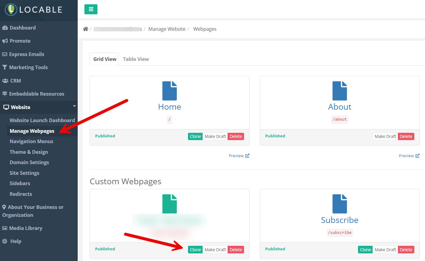
Task: Open the About page file icon
Action: click(339, 91)
